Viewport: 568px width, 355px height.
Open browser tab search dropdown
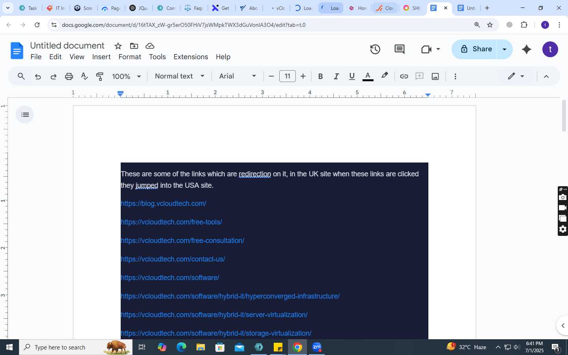pos(7,8)
